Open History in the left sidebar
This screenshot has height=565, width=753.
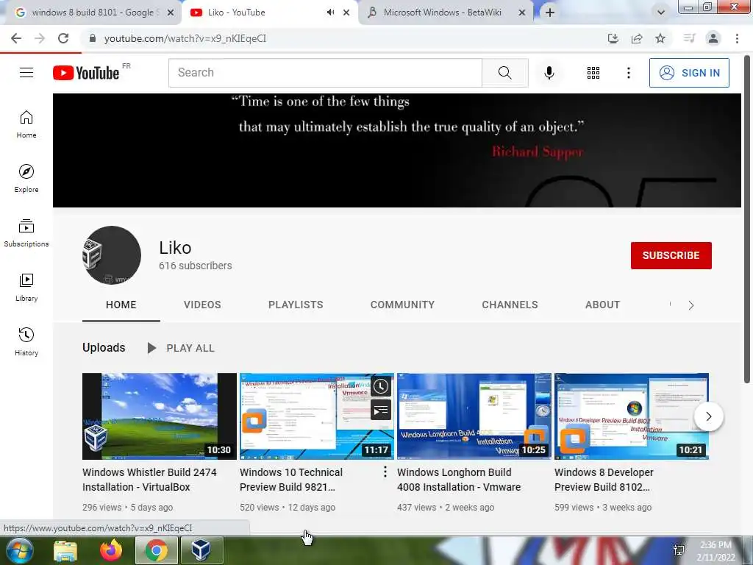[x=26, y=341]
